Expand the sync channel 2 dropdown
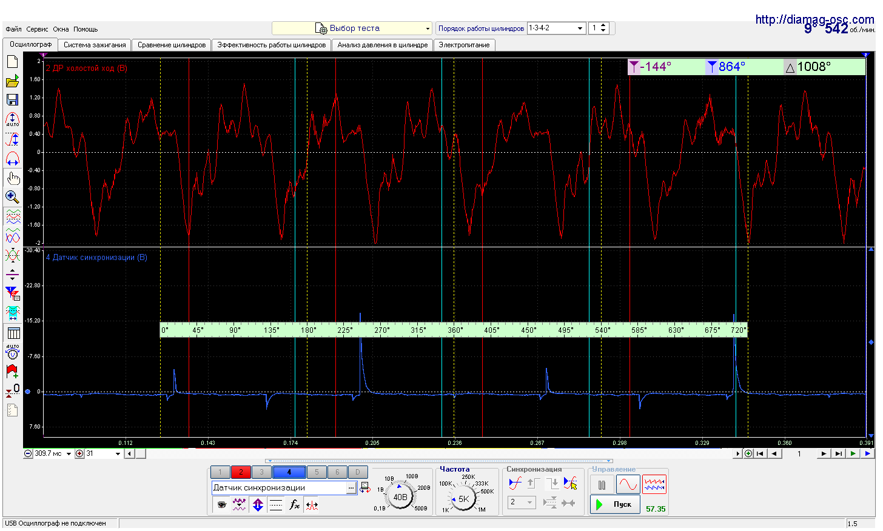The width and height of the screenshot is (883, 531). pyautogui.click(x=529, y=502)
